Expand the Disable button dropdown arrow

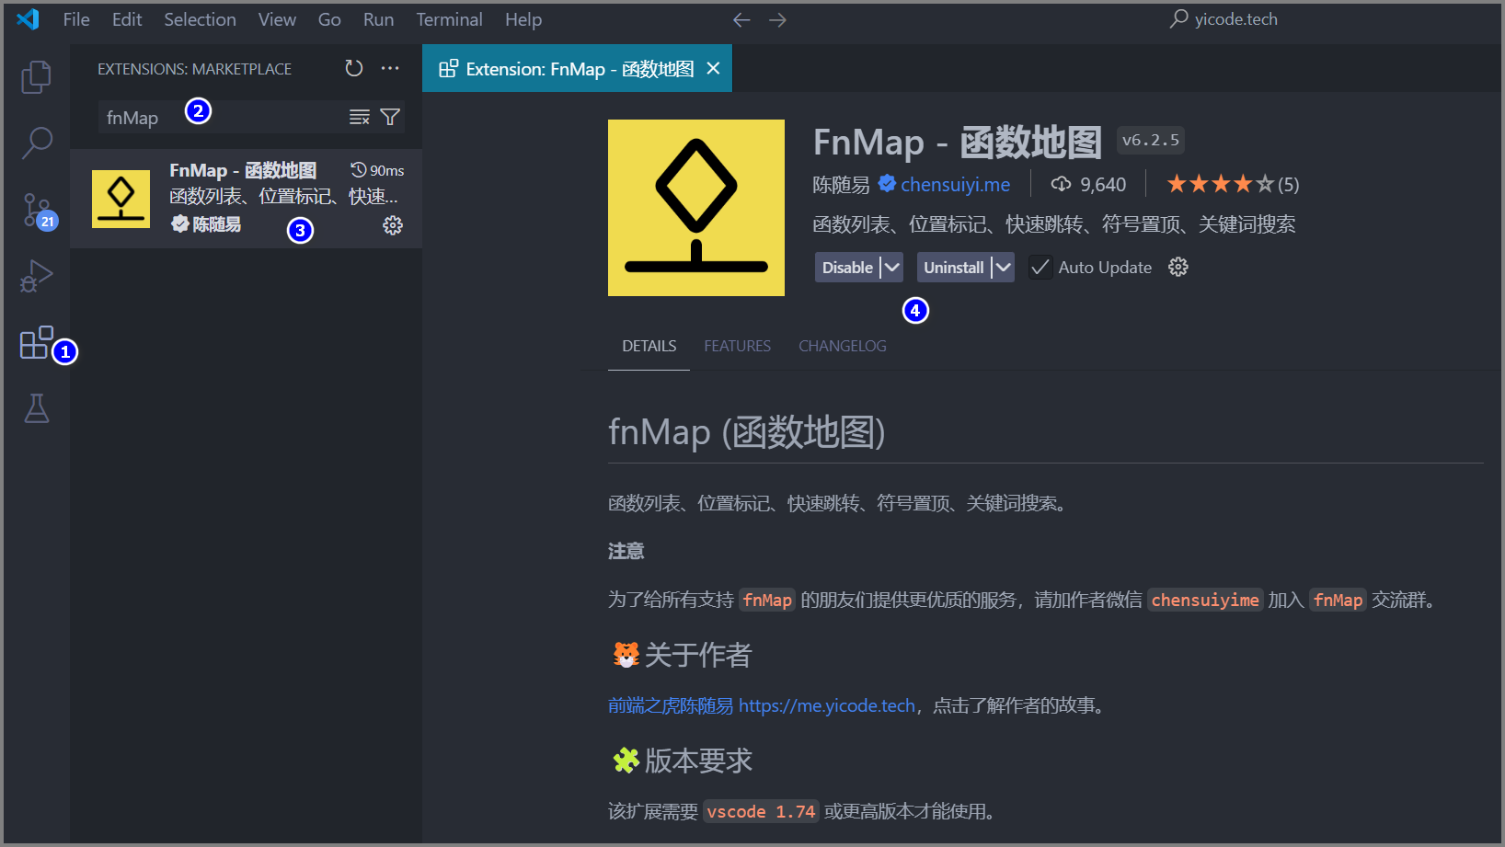pyautogui.click(x=891, y=267)
